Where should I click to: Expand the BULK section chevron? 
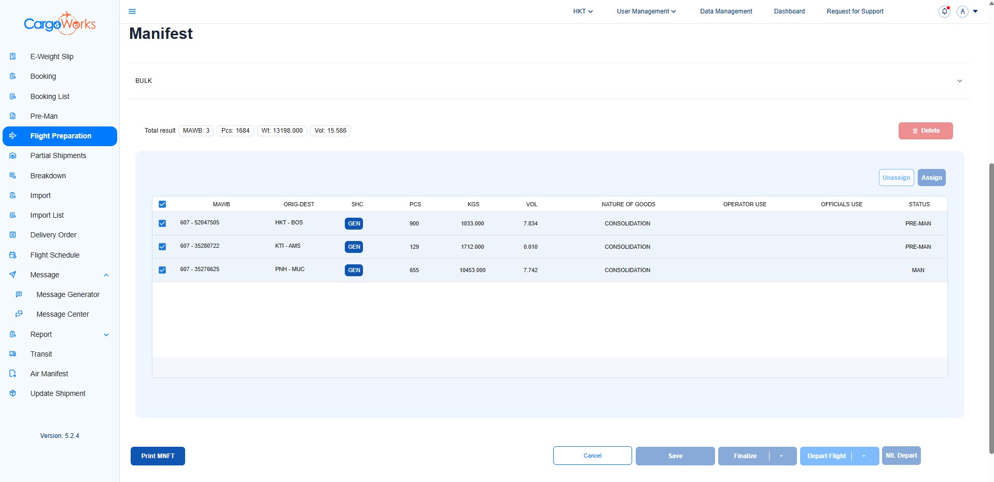pyautogui.click(x=959, y=81)
